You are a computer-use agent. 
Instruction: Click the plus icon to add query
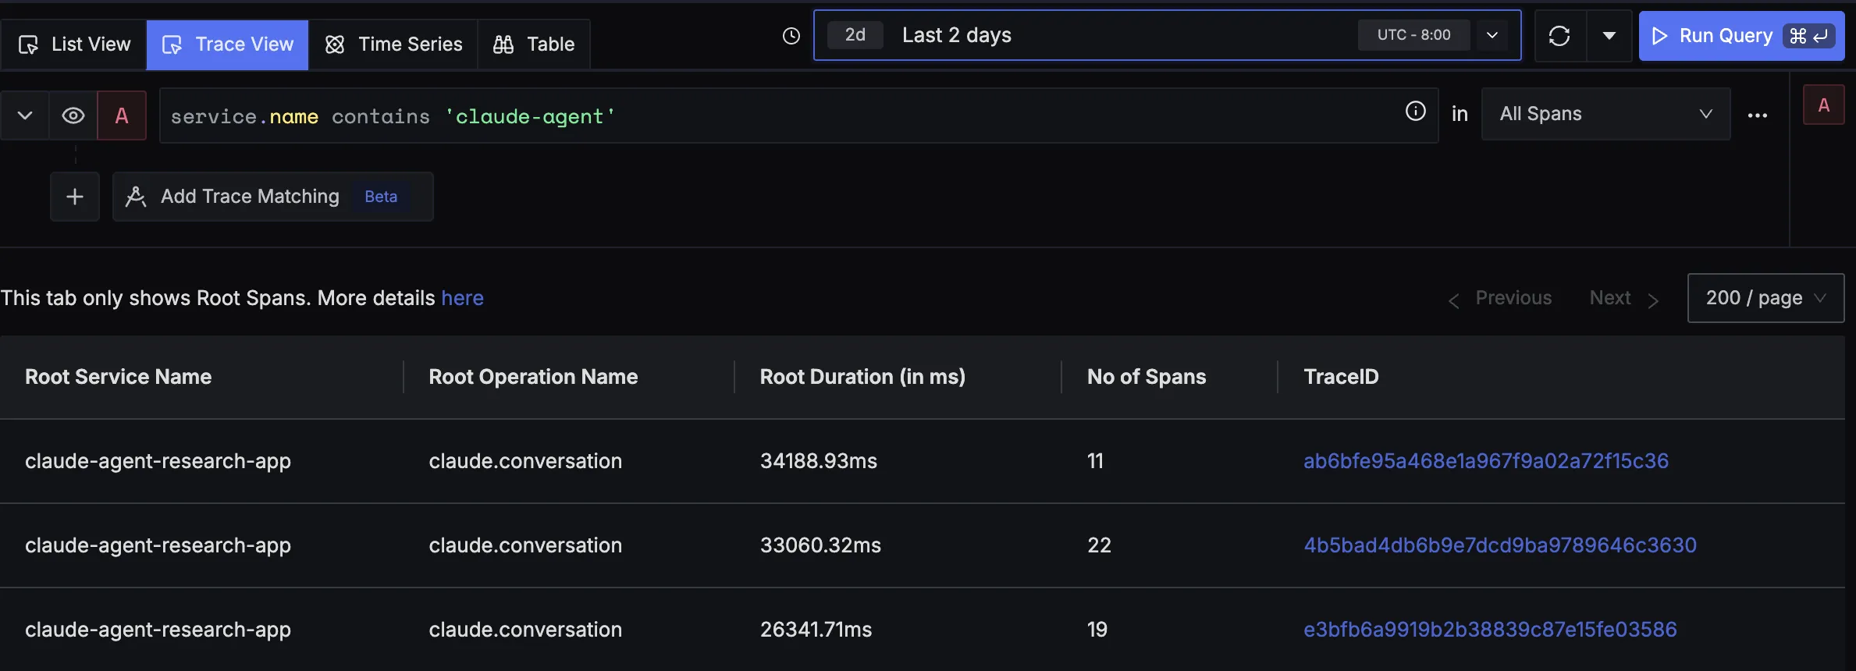[75, 197]
